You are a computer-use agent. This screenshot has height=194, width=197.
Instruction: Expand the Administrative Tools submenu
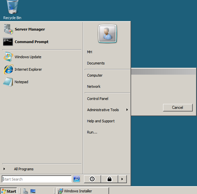pyautogui.click(x=107, y=110)
